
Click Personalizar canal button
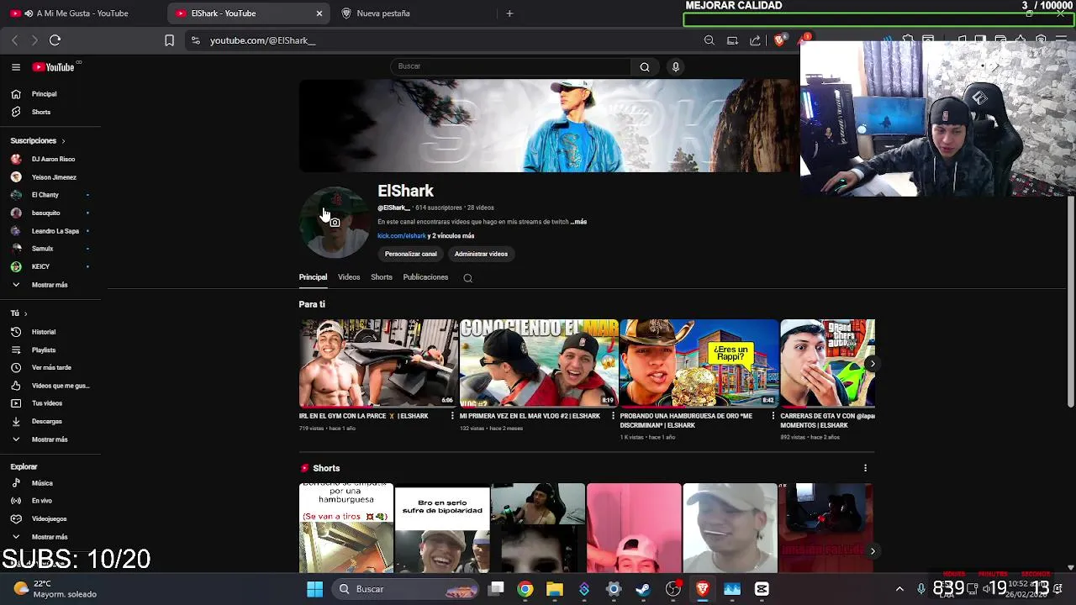[411, 254]
